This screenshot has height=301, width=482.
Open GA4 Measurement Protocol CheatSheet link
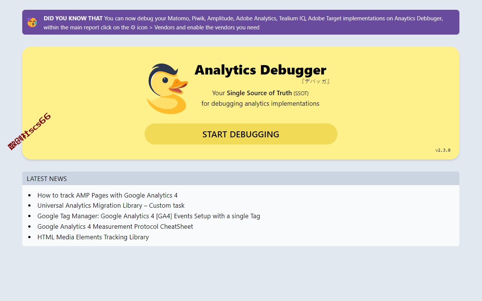(x=115, y=227)
